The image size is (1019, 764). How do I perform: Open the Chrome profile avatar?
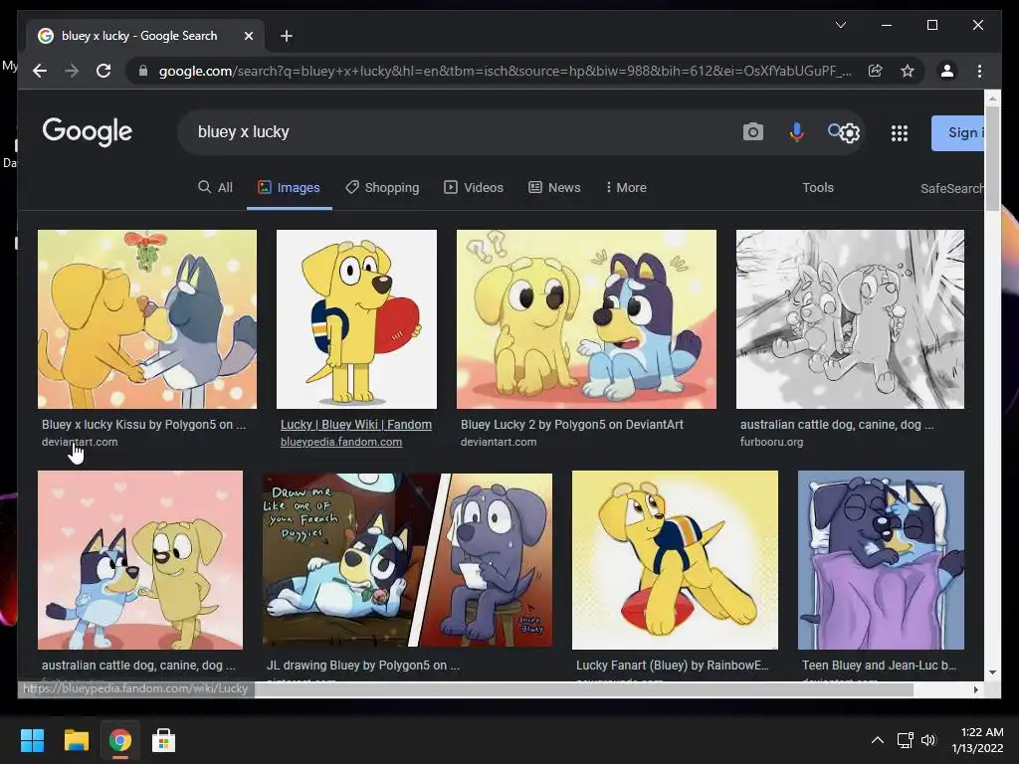pyautogui.click(x=947, y=71)
